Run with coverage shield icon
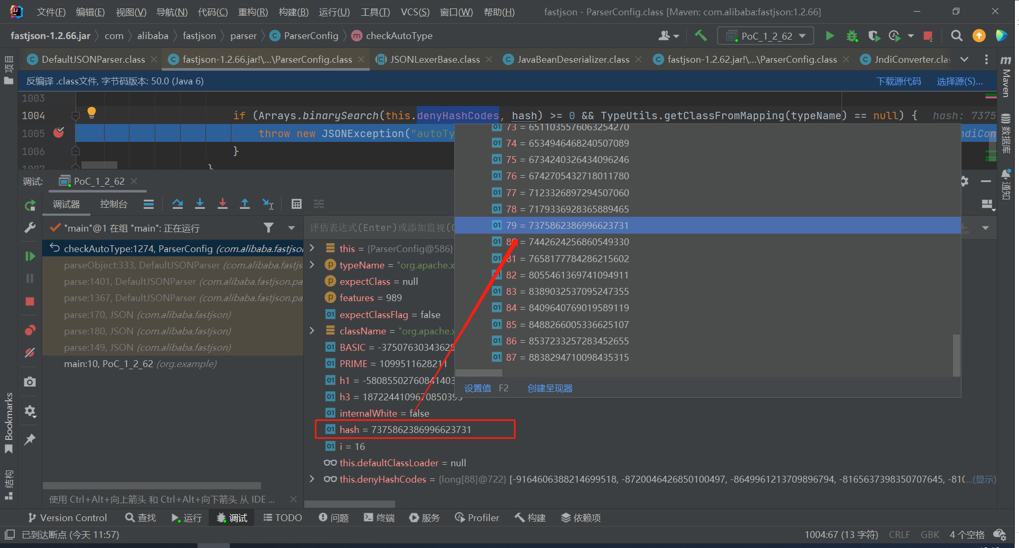This screenshot has width=1019, height=548. 874,36
